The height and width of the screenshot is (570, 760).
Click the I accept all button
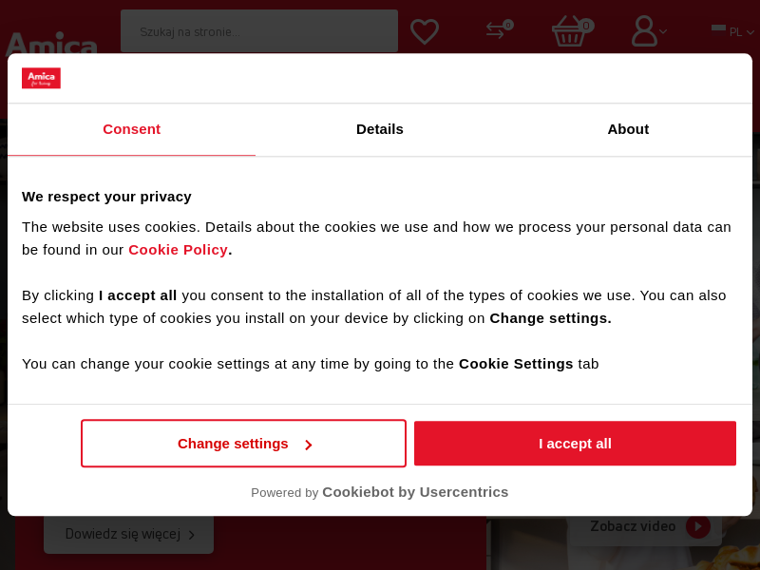575,444
